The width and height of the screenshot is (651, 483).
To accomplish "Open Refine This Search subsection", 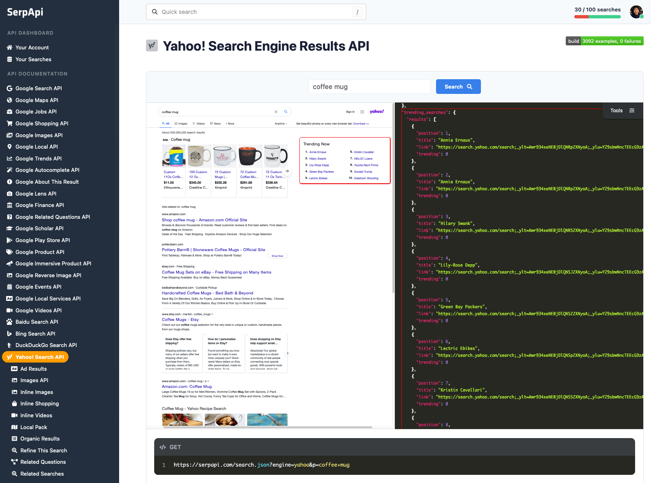I will point(44,450).
